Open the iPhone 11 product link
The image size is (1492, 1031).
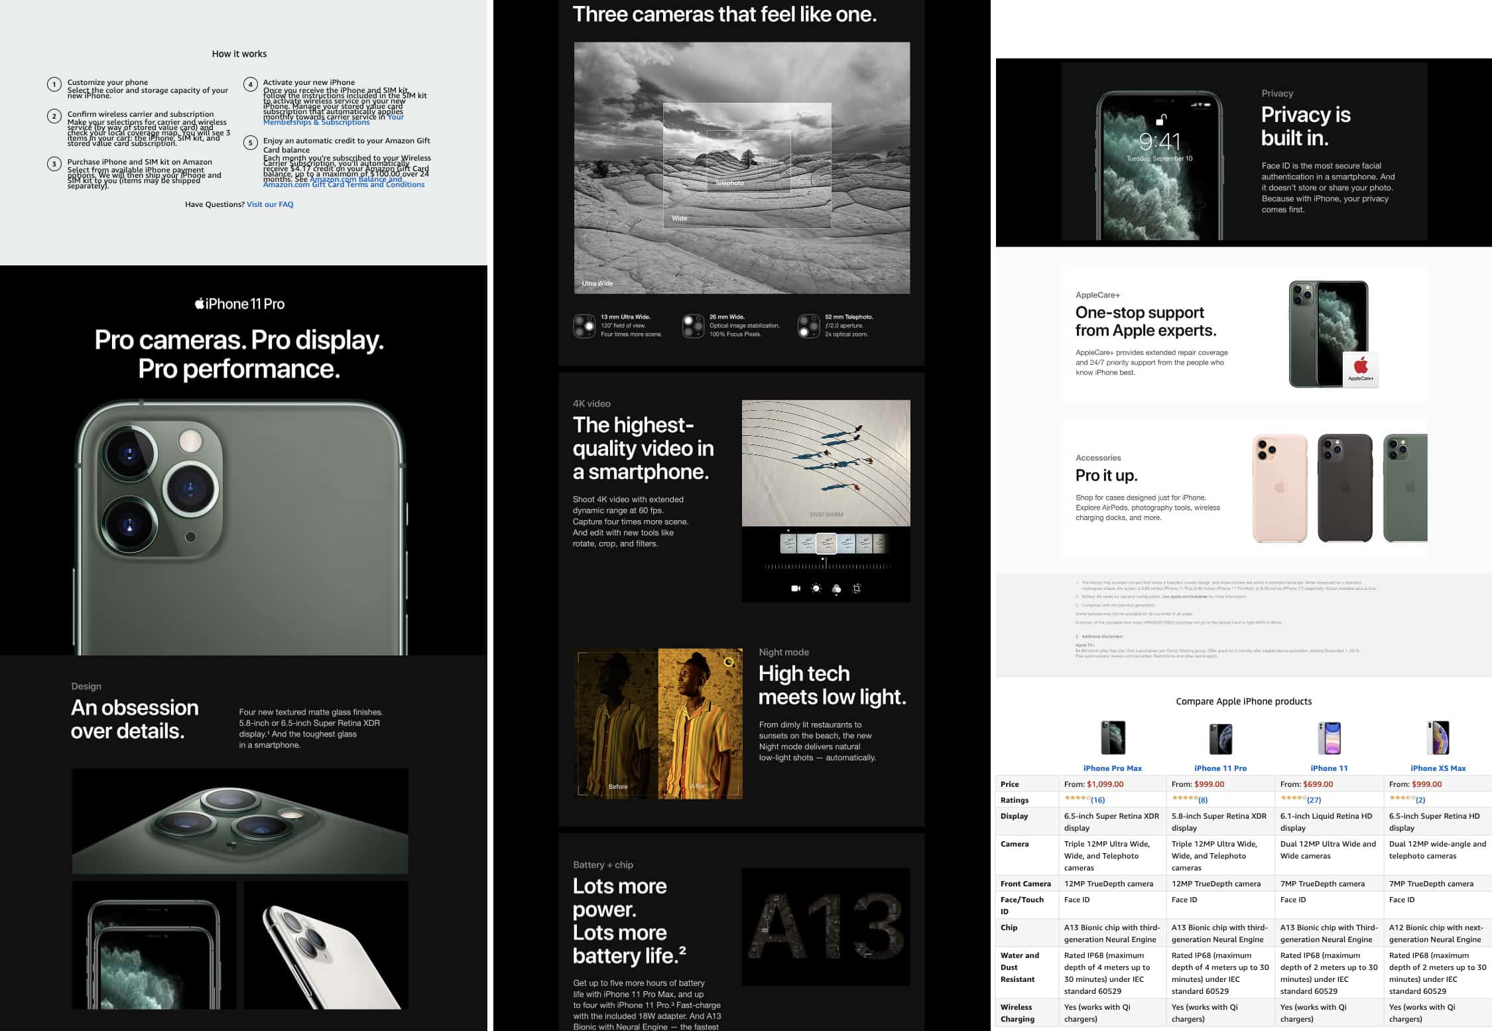(1329, 768)
